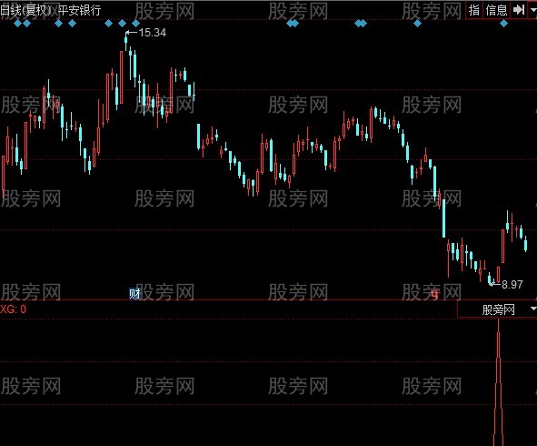Click the 财 financial marker icon

pyautogui.click(x=134, y=294)
